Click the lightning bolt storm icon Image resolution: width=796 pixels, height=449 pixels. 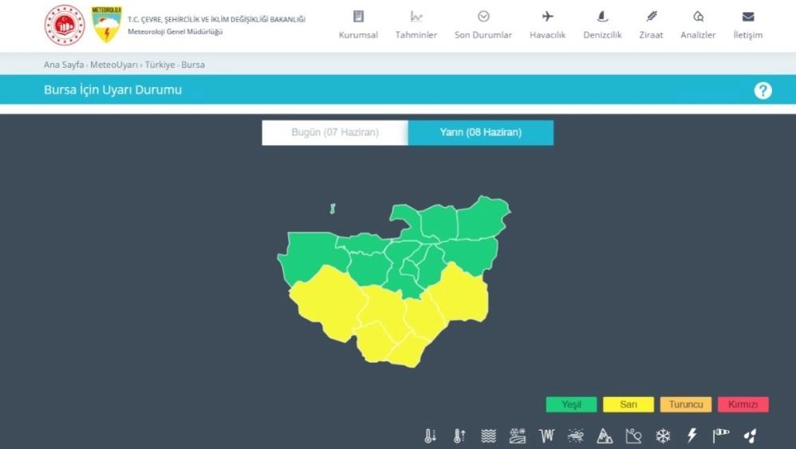692,436
